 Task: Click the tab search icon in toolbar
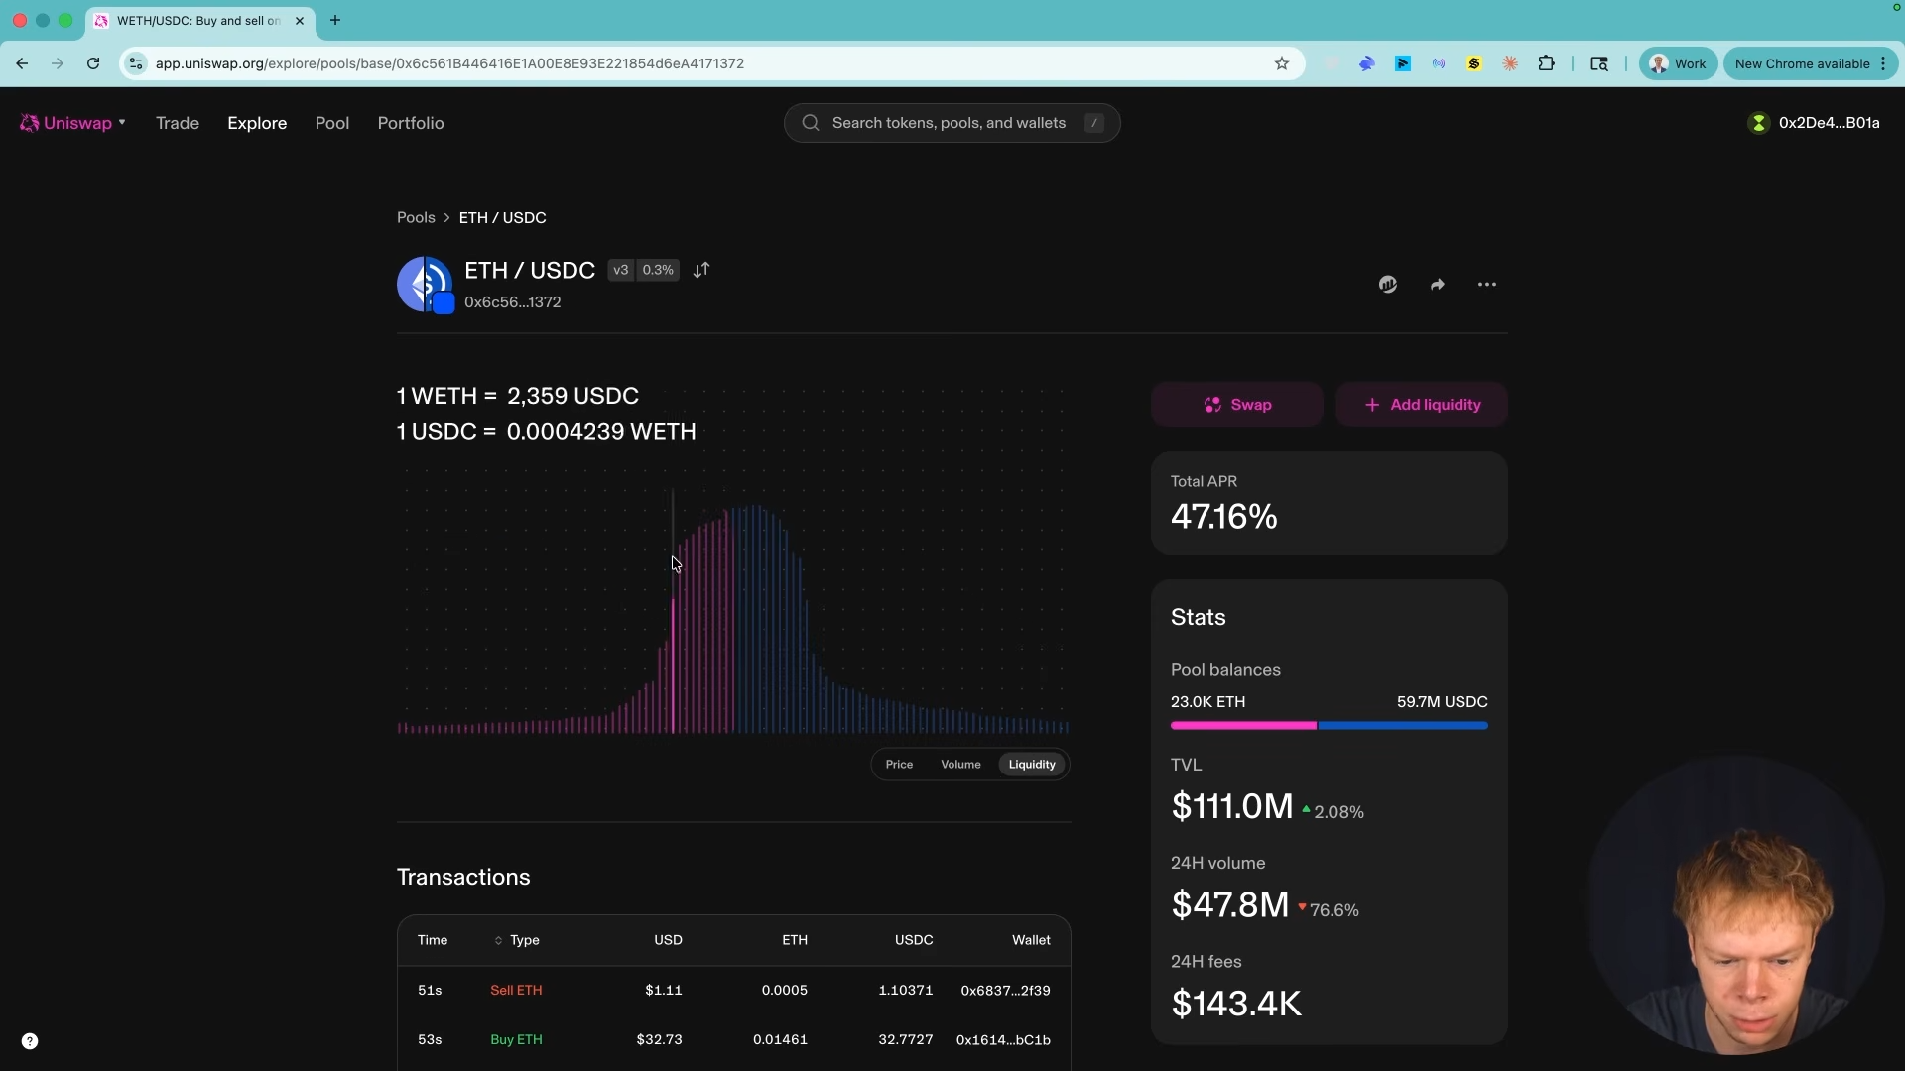1599,63
